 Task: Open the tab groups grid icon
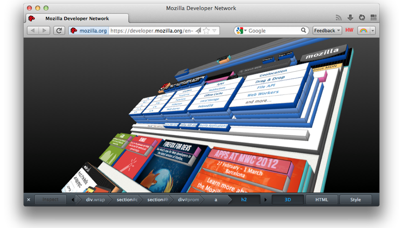pyautogui.click(x=373, y=18)
